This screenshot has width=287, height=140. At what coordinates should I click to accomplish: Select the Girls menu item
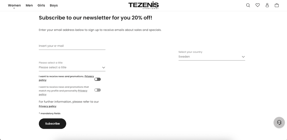pyautogui.click(x=41, y=5)
